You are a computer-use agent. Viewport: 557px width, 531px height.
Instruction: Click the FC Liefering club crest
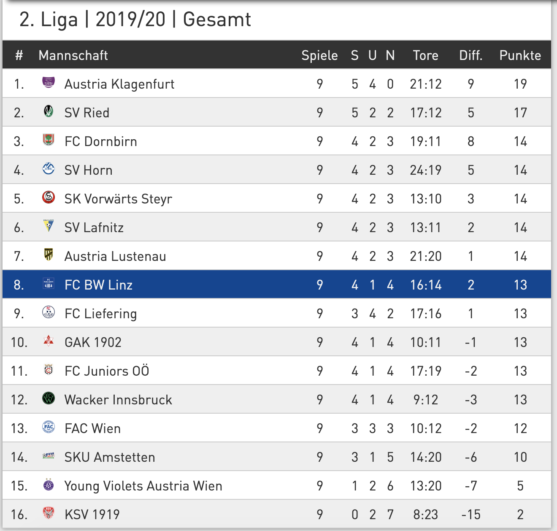(x=49, y=312)
